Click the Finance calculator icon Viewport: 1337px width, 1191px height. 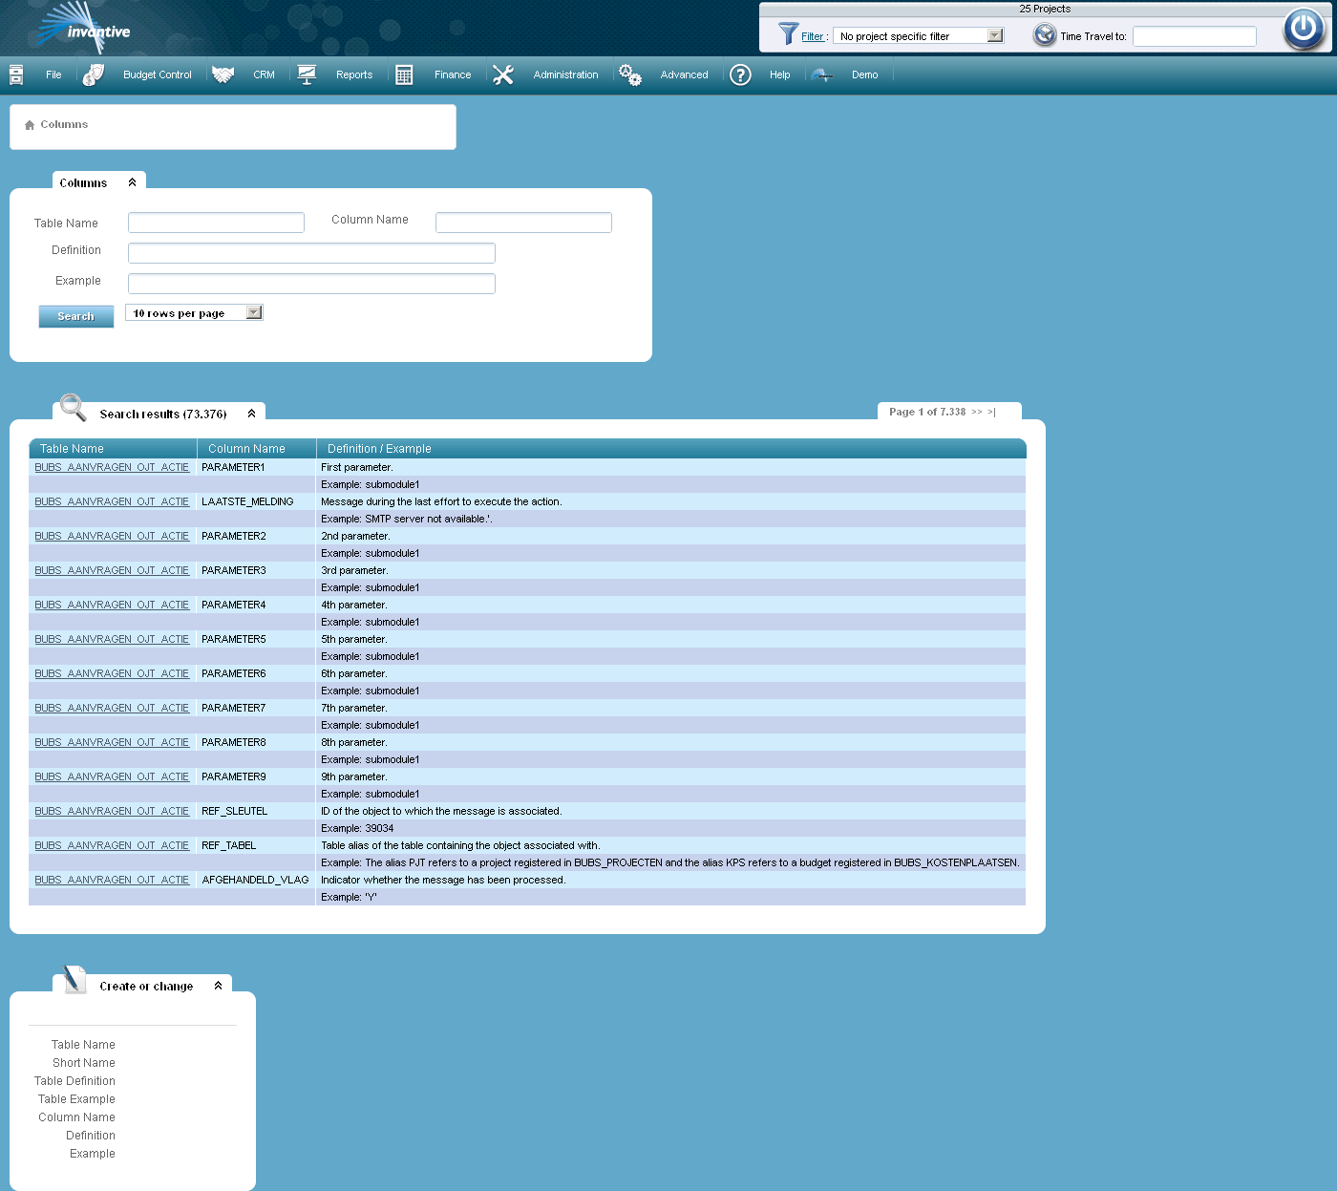pyautogui.click(x=404, y=74)
